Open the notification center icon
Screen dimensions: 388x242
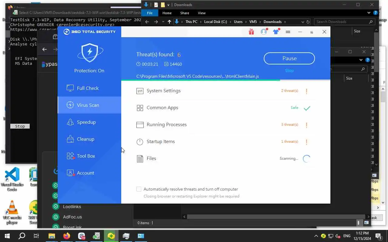pyautogui.click(x=378, y=236)
